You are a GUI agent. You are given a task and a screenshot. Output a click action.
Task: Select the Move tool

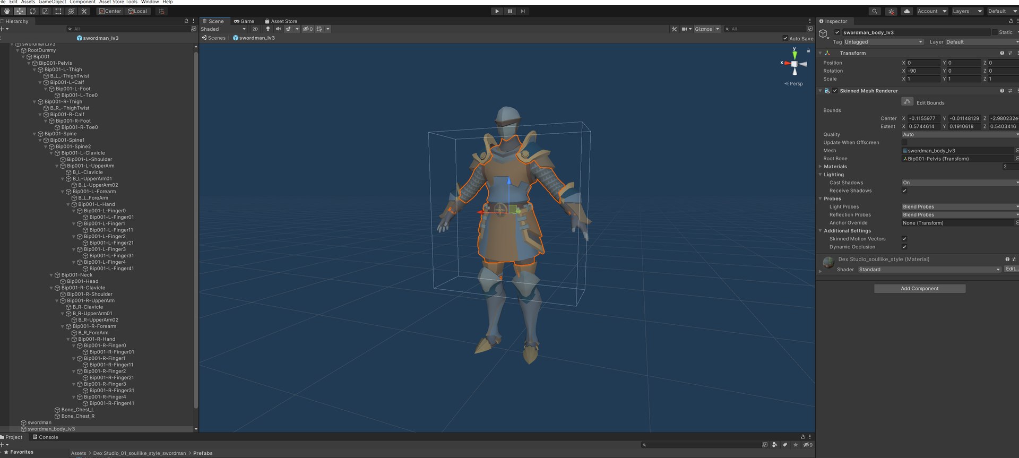point(20,11)
